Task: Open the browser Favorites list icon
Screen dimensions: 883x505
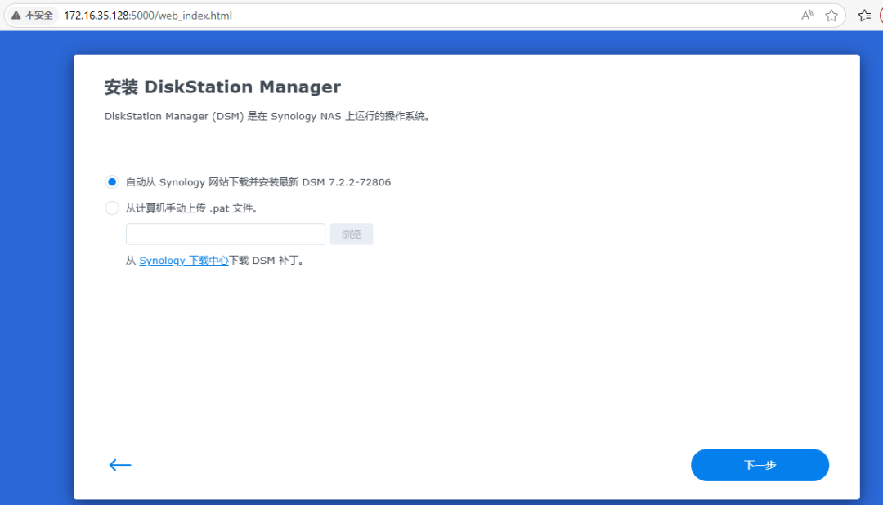Action: pyautogui.click(x=864, y=16)
